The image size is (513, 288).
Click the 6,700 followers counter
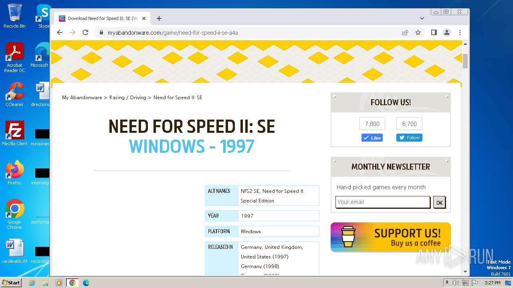pos(409,124)
